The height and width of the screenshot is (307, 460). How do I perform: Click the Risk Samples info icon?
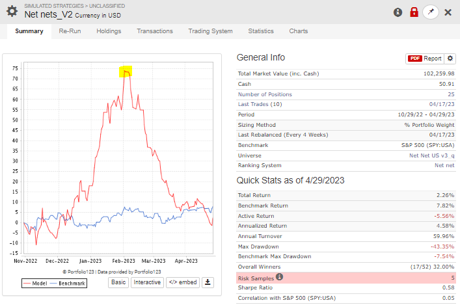point(280,276)
